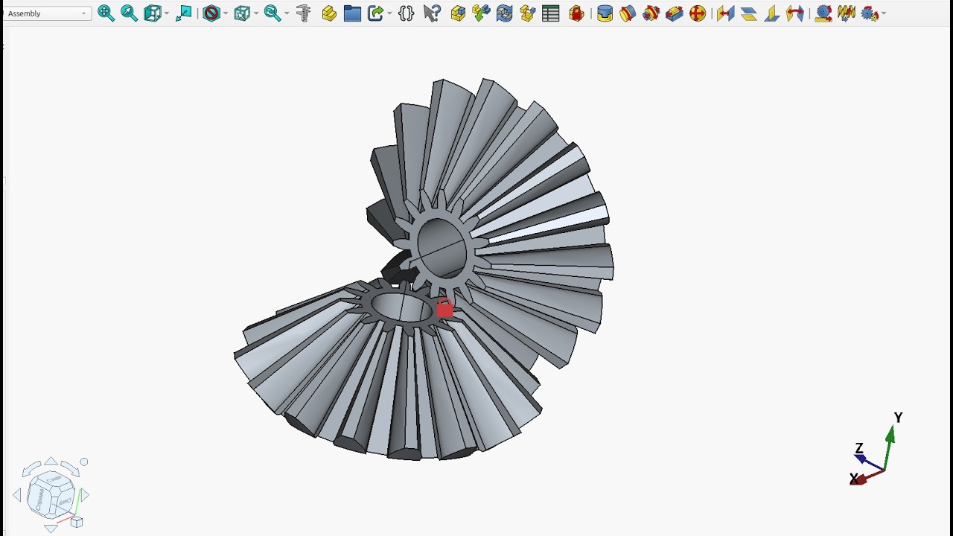Create a Fixed joint with the toolbar icon
953x536 pixels.
tap(605, 13)
